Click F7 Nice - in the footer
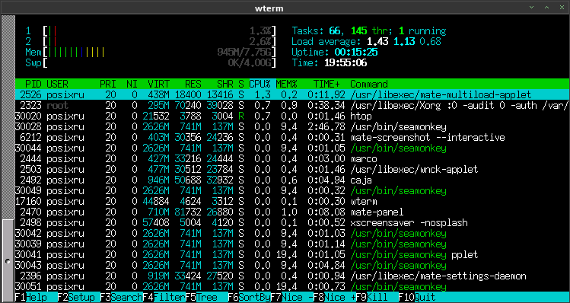 pos(291,297)
